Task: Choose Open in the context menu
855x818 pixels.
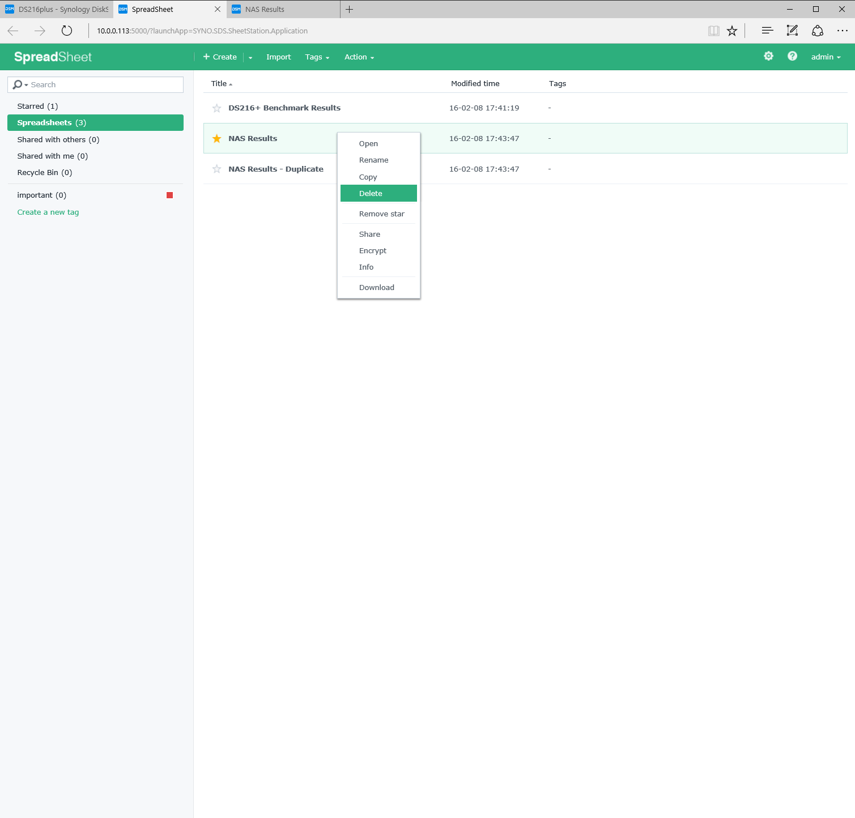Action: click(378, 144)
